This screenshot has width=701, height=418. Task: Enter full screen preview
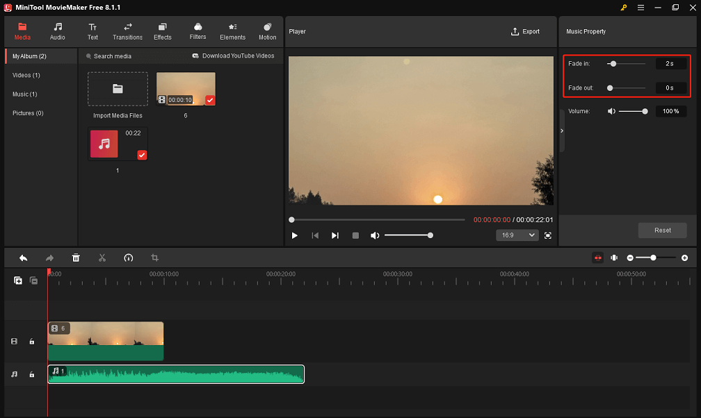[x=548, y=235]
